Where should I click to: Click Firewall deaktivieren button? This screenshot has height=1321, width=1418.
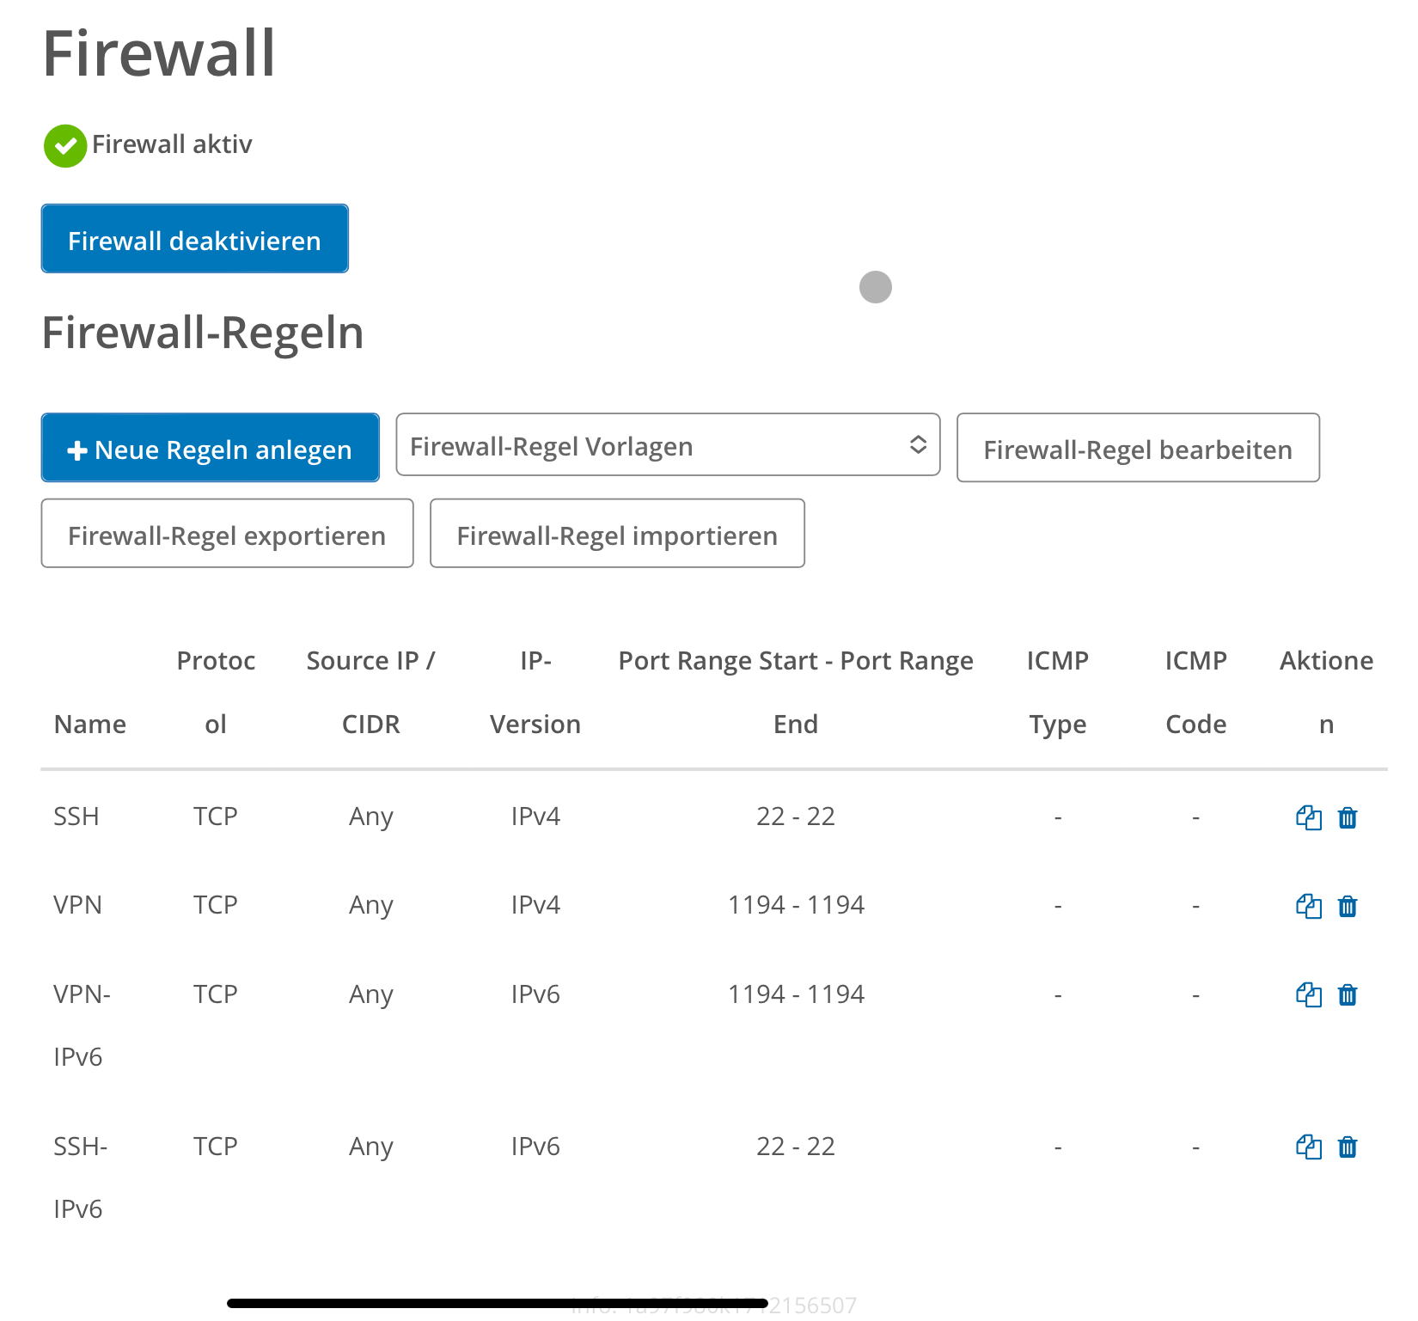195,239
